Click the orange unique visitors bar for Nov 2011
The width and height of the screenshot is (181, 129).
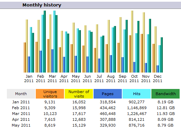tap(142, 53)
